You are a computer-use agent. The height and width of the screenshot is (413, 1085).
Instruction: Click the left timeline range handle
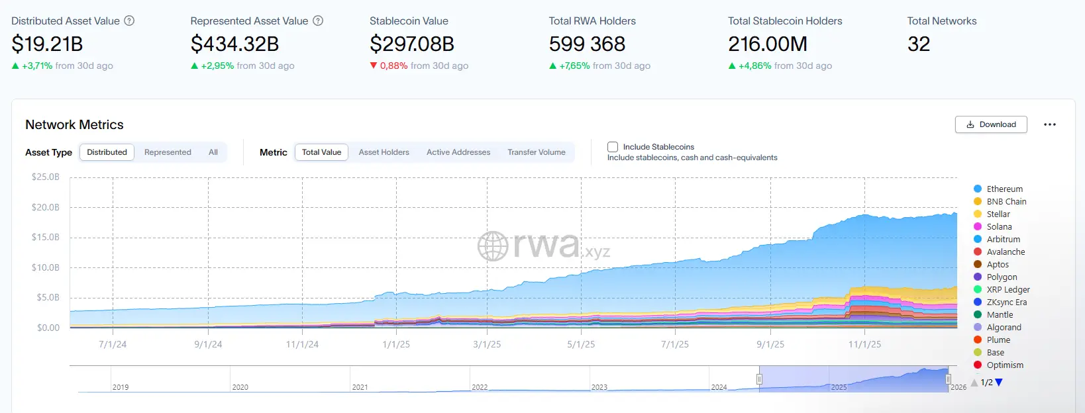pos(759,379)
